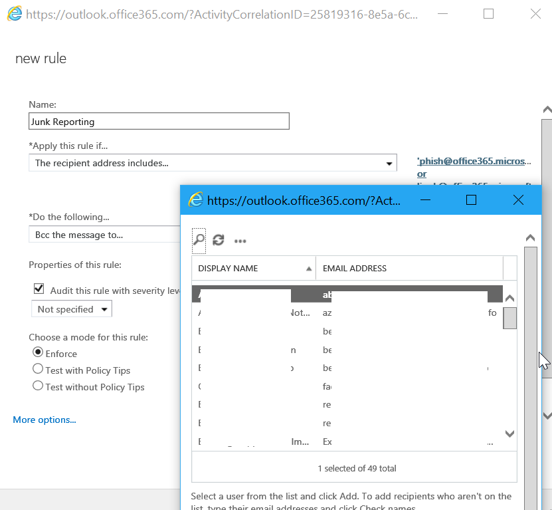Click the recipient list scroll down arrow

509,434
